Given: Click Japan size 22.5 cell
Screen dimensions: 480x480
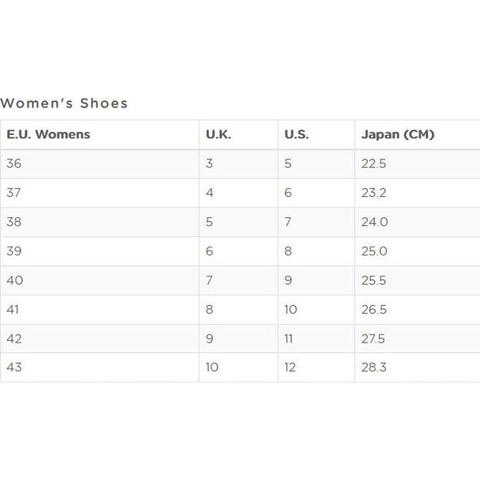Looking at the screenshot, I should pos(417,164).
